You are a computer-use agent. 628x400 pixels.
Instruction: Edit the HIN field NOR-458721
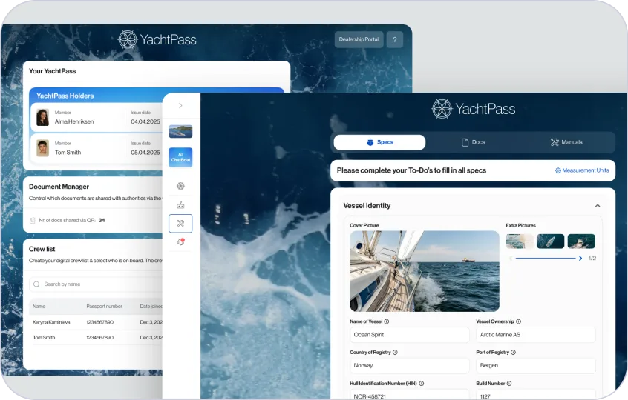coord(410,394)
